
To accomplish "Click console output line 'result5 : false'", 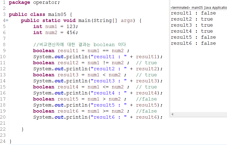I will pyautogui.click(x=193, y=37).
